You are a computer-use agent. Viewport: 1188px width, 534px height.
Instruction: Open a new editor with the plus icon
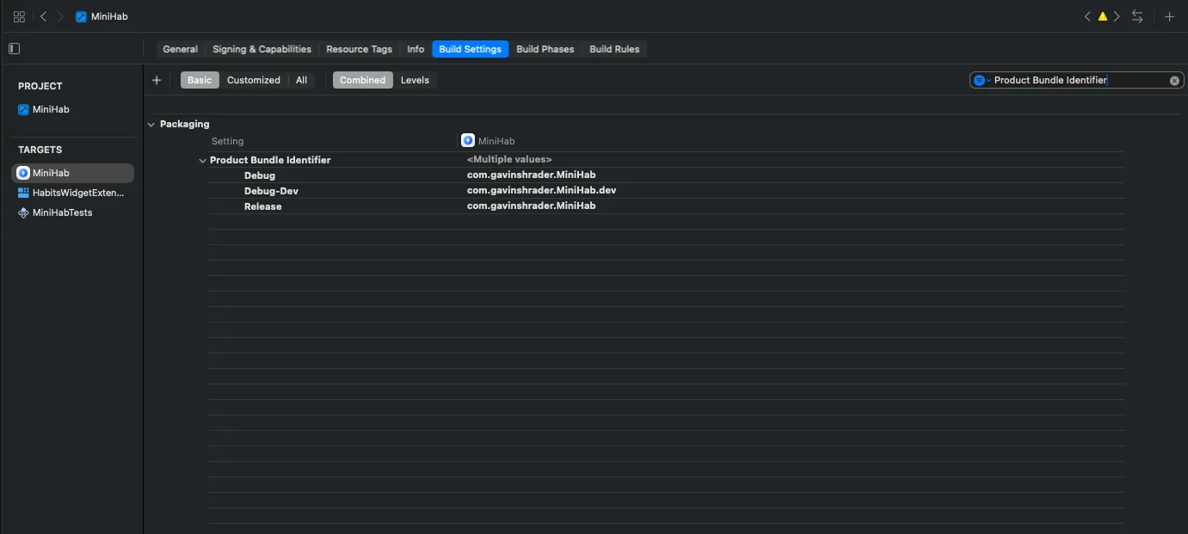[x=1169, y=15]
